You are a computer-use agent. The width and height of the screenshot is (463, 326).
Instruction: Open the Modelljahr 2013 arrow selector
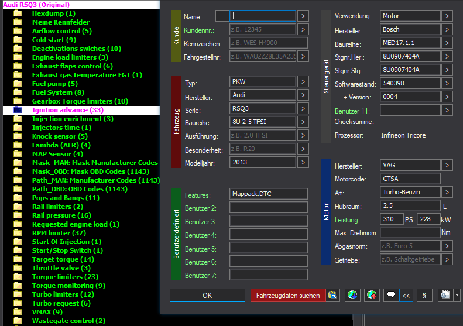tap(304, 162)
